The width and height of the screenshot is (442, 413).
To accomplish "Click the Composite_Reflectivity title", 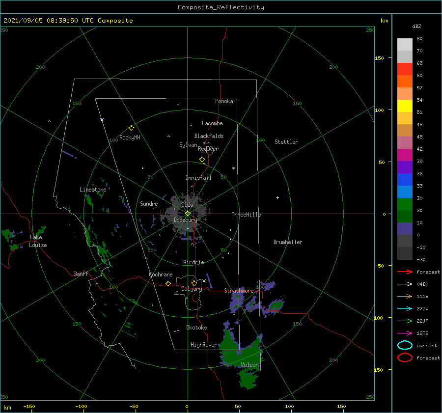I will pyautogui.click(x=221, y=7).
